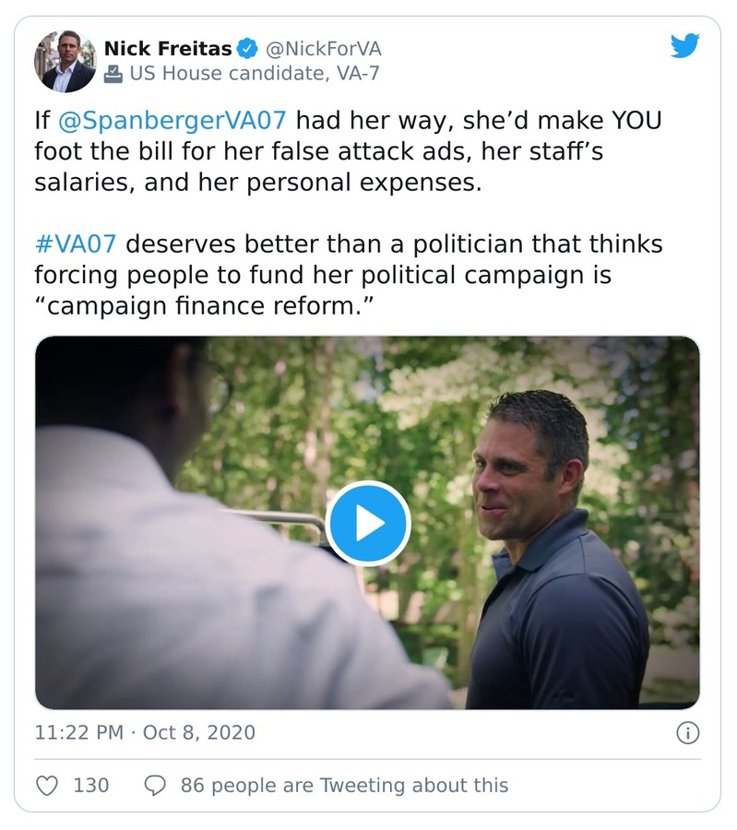Click the 130 likes count

coord(90,786)
